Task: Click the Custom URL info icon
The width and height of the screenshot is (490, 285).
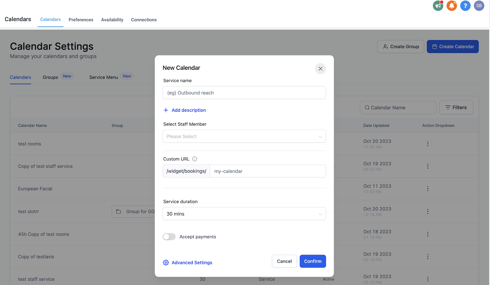Action: pos(195,159)
